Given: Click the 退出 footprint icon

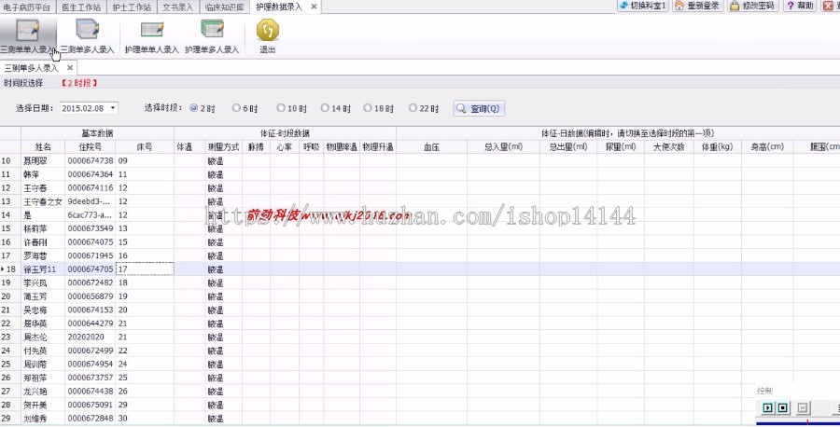Looking at the screenshot, I should (267, 35).
